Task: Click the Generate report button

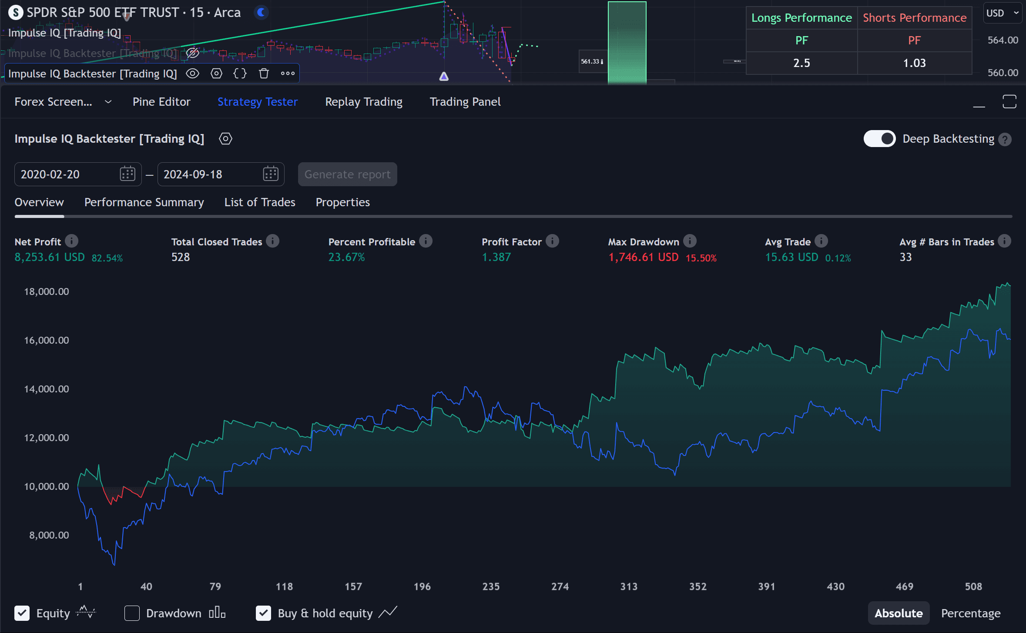Action: pyautogui.click(x=347, y=174)
